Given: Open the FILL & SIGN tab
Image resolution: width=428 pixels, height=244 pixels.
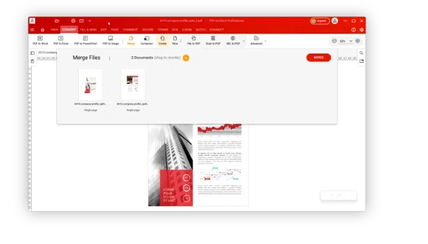Looking at the screenshot, I should pos(88,30).
